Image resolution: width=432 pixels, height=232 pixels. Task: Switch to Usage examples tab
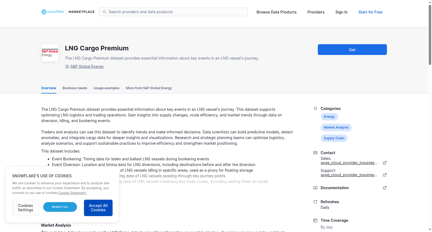click(x=106, y=88)
